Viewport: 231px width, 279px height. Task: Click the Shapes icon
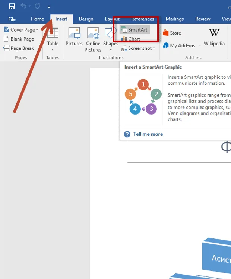(111, 33)
